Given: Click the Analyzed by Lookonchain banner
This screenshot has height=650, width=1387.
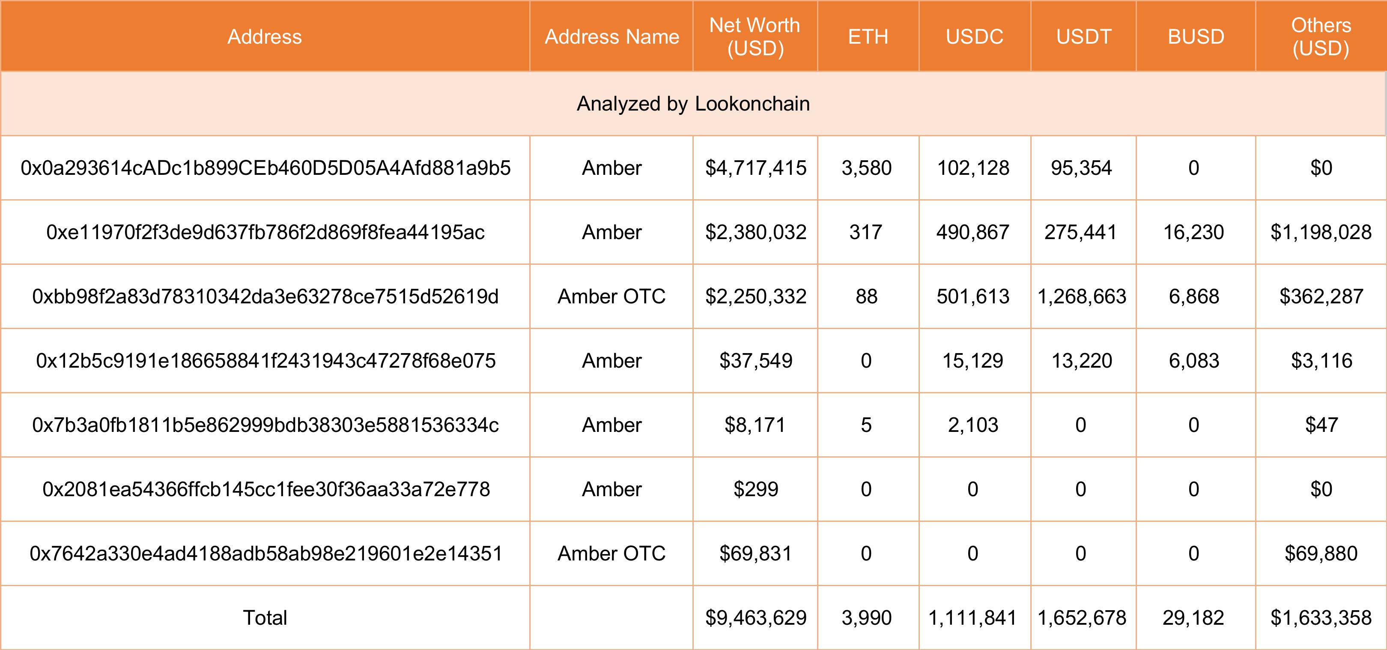Looking at the screenshot, I should (x=694, y=104).
